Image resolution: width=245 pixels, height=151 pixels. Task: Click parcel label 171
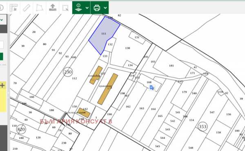pyautogui.click(x=192, y=73)
